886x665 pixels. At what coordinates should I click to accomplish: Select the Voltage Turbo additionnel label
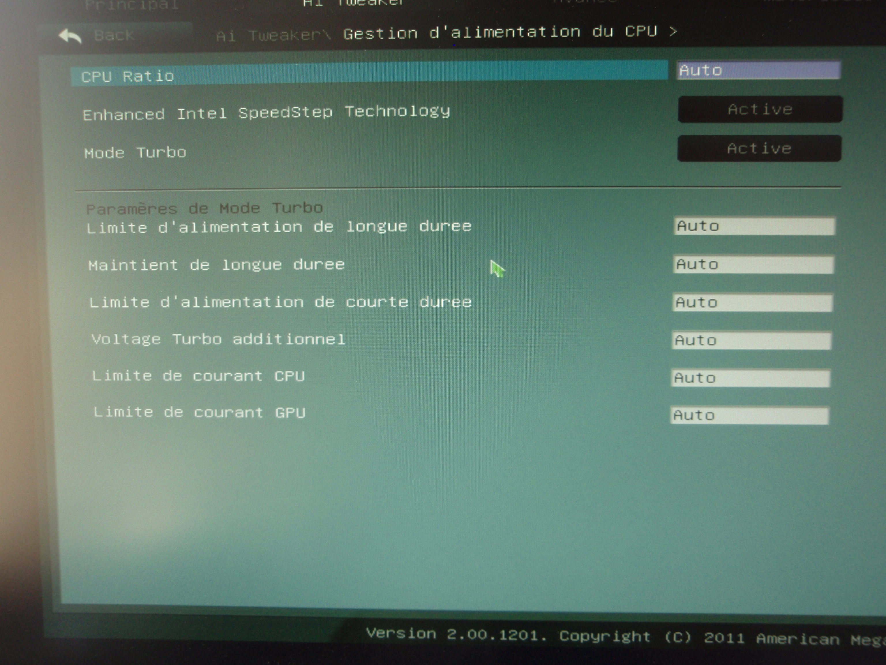pyautogui.click(x=218, y=339)
